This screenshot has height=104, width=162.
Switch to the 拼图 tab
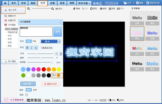(x=72, y=3)
